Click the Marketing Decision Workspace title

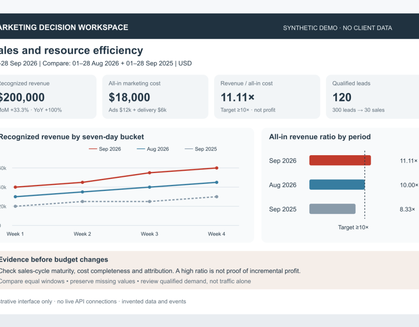pyautogui.click(x=64, y=27)
